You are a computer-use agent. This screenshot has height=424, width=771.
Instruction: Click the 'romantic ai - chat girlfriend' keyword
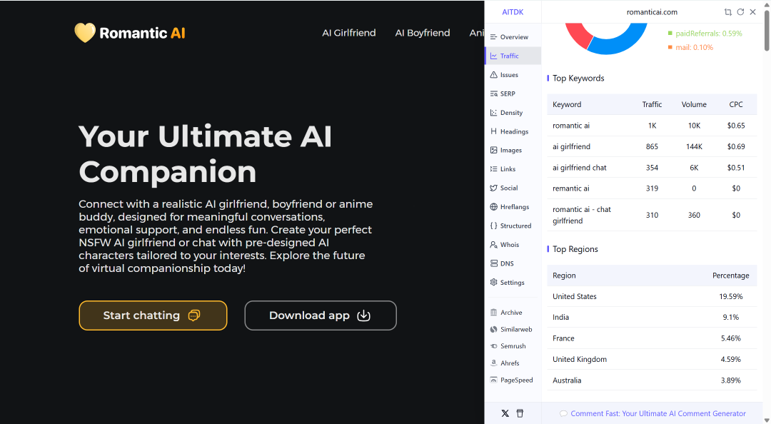click(582, 215)
